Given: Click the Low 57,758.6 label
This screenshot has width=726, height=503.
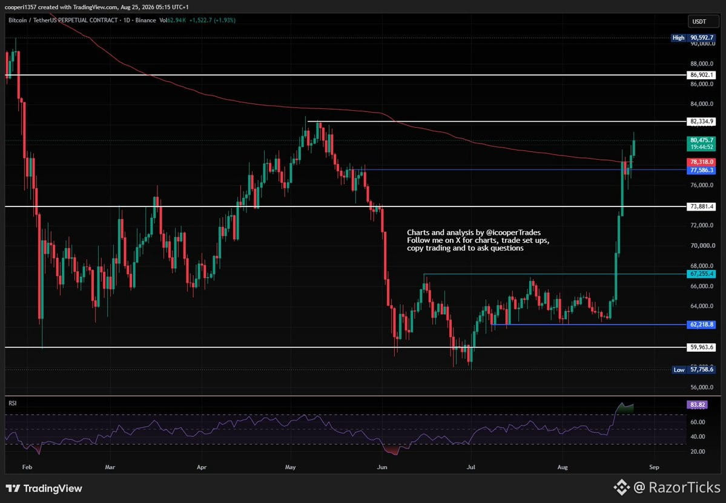Looking at the screenshot, I should tap(693, 370).
